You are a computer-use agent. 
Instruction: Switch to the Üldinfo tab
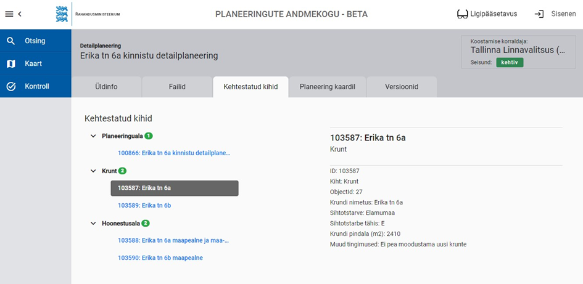[x=106, y=87]
